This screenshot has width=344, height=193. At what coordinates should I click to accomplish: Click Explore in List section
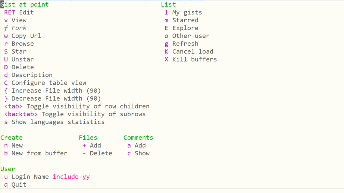[x=185, y=28]
